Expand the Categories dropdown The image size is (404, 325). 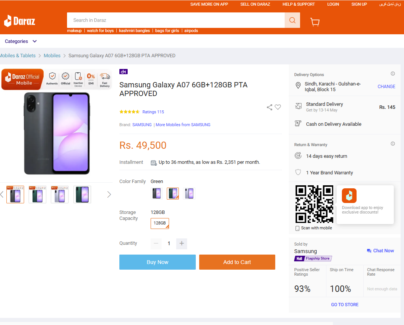[x=21, y=41]
